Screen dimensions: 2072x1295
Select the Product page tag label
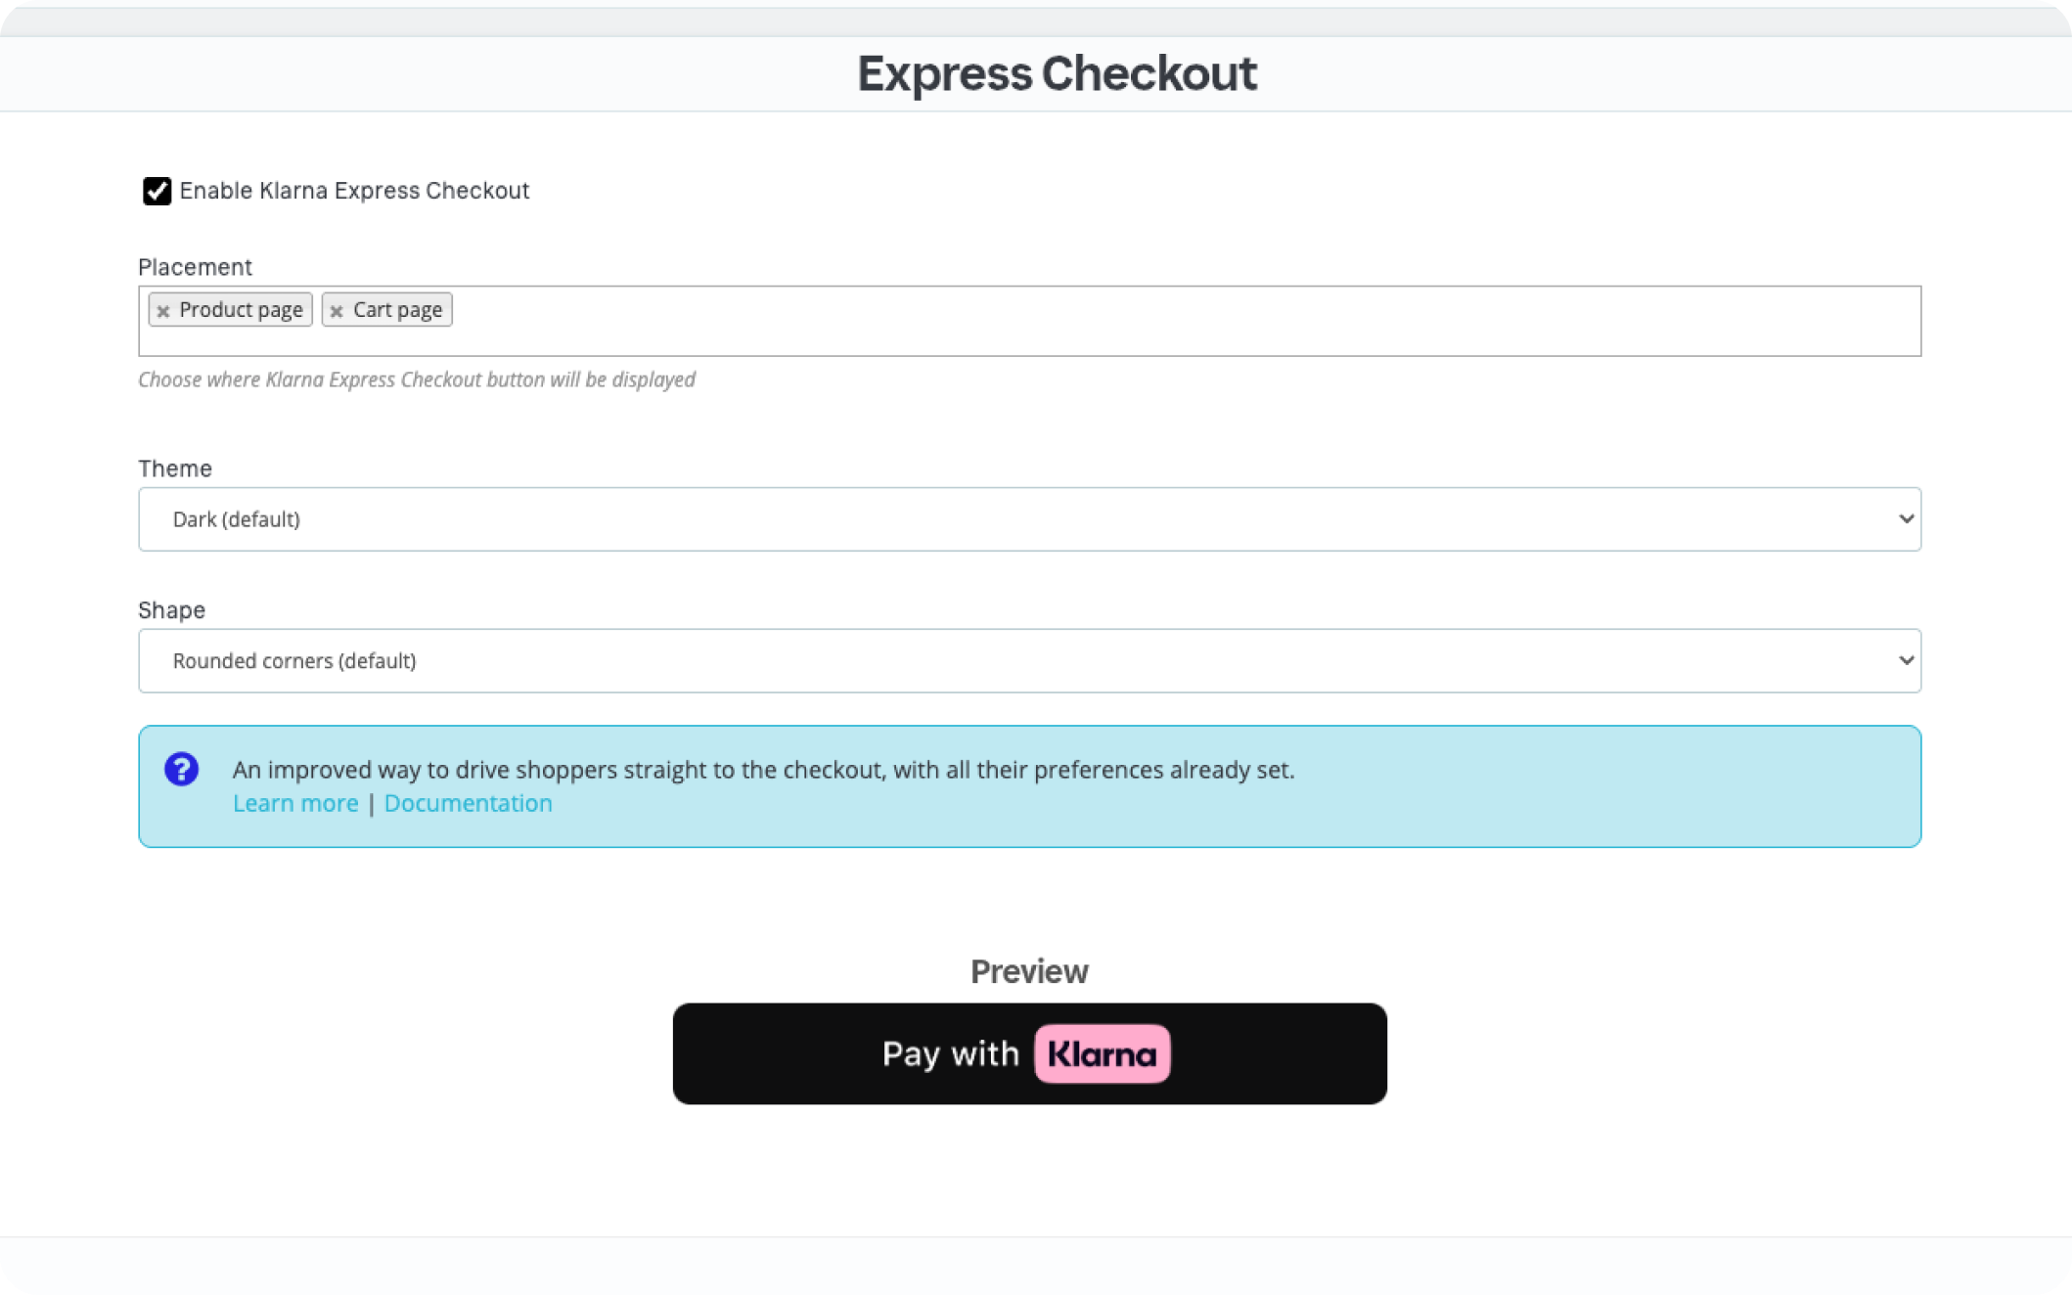241,309
